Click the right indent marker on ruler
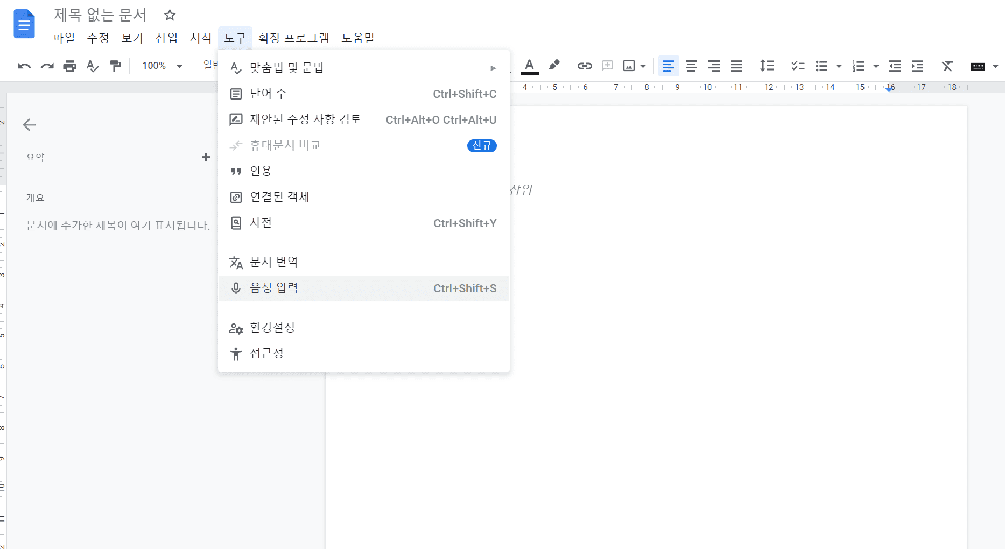 tap(890, 89)
